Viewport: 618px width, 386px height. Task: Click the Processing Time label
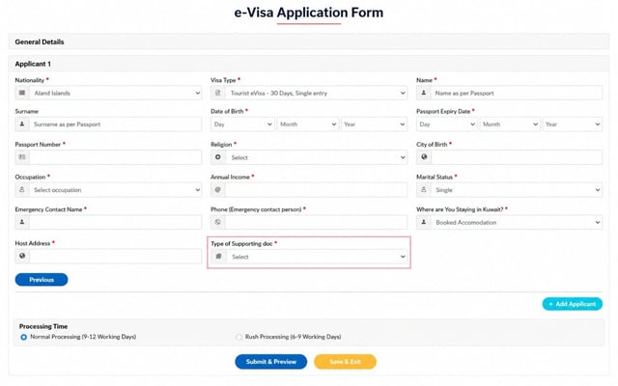point(43,326)
